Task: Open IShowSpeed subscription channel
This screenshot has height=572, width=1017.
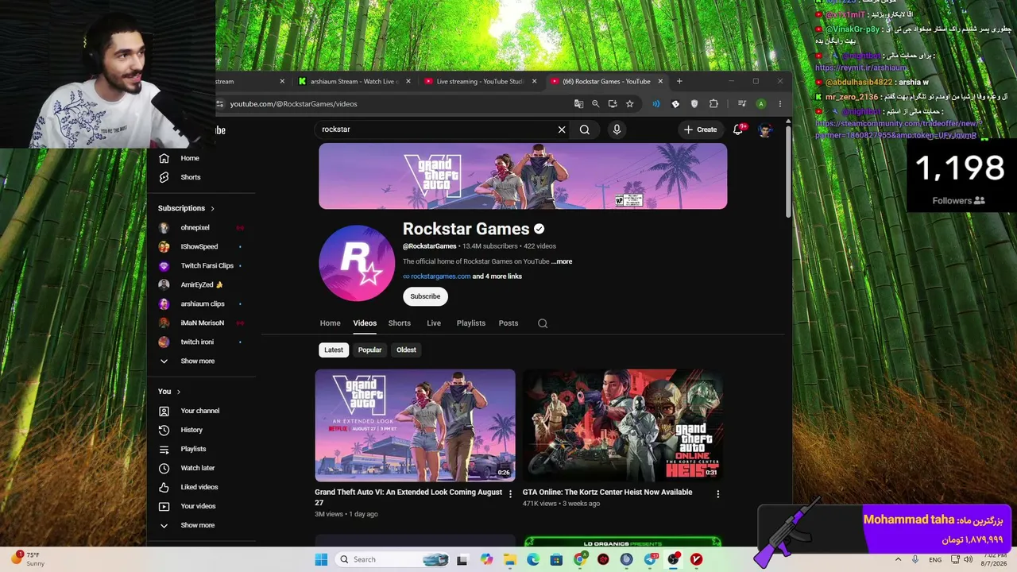Action: (199, 247)
